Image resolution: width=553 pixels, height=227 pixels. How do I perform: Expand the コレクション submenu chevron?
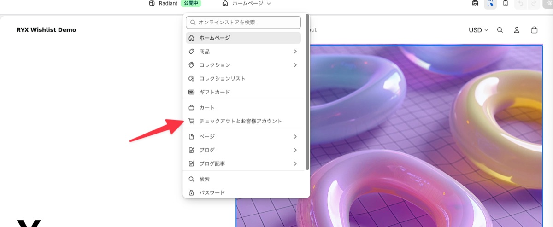(x=295, y=65)
